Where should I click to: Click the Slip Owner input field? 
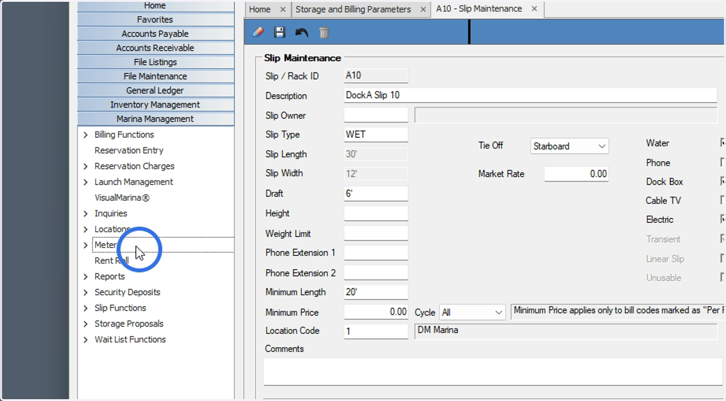[x=376, y=115]
